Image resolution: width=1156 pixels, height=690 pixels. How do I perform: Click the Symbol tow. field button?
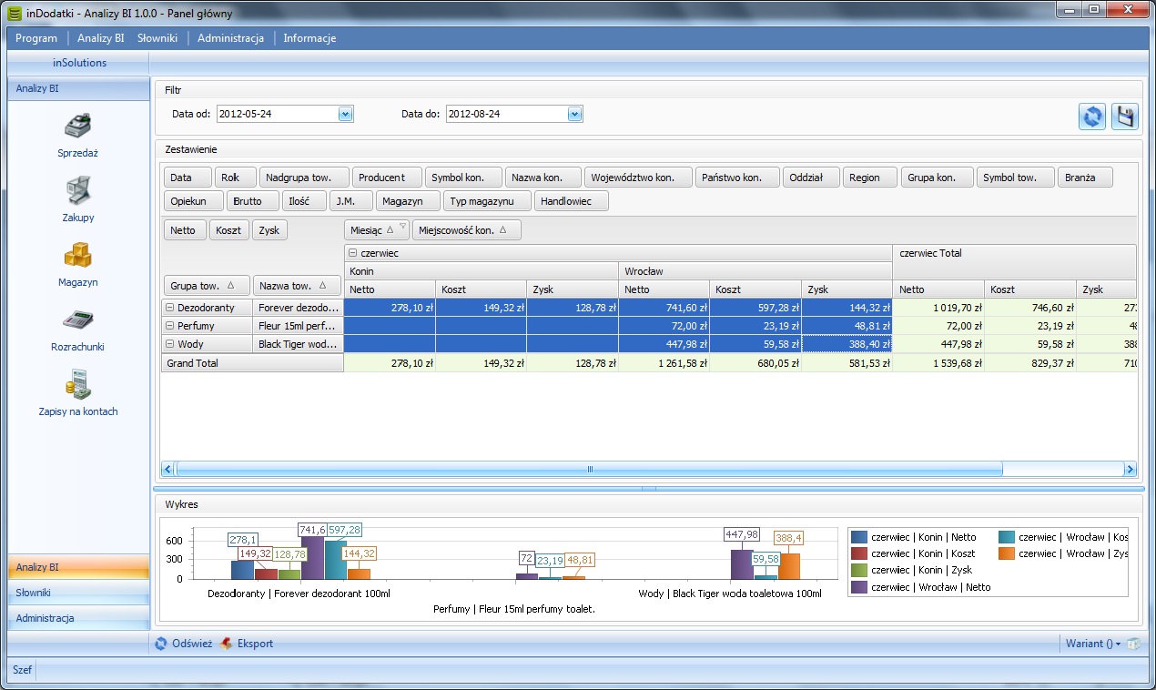coord(1016,178)
